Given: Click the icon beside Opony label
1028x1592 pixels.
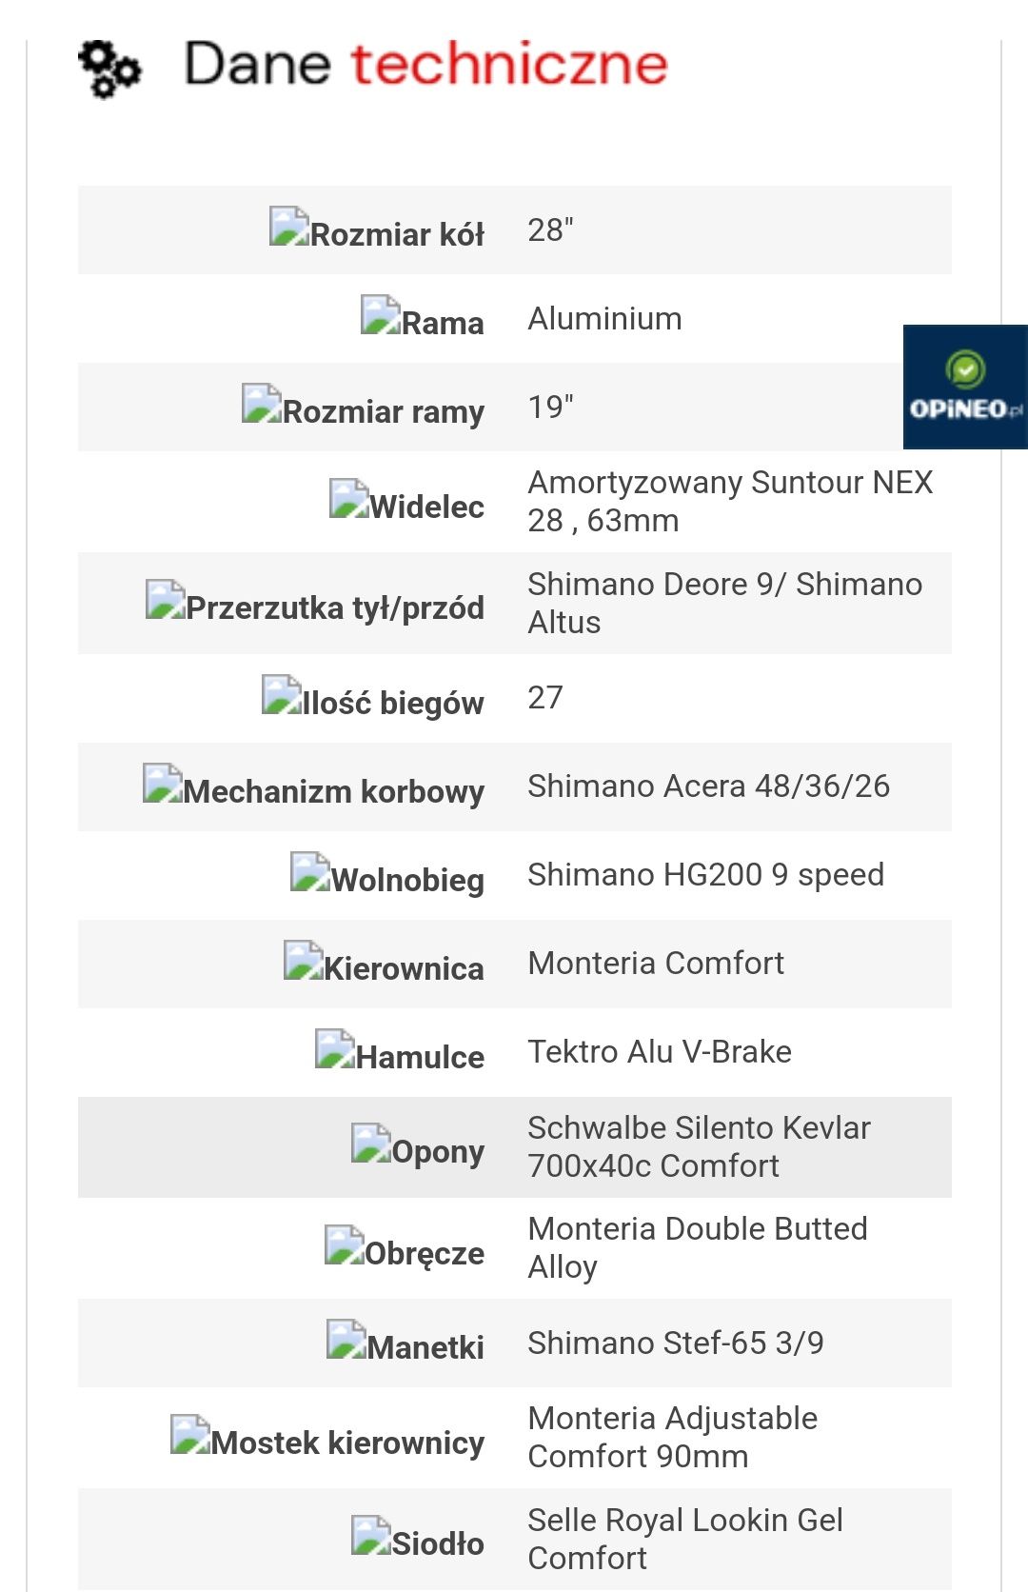Looking at the screenshot, I should pos(371,1143).
